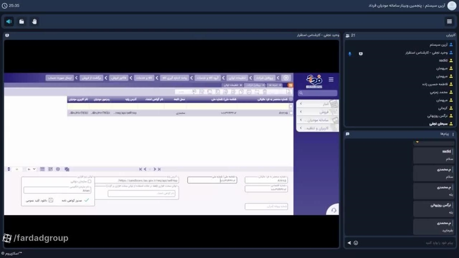
Task: Click the headset support icon
Action: 333,210
